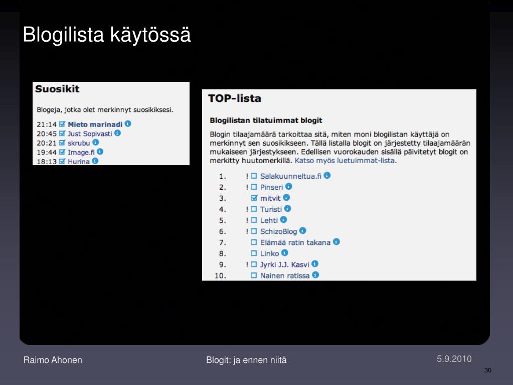
Task: Uncheck the Hurina favorite checkbox
Action: pos(62,161)
